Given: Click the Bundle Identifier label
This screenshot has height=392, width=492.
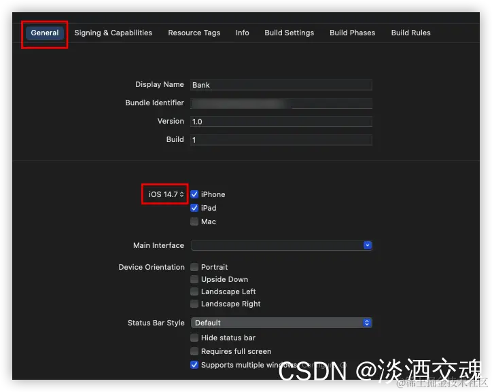Looking at the screenshot, I should point(154,103).
